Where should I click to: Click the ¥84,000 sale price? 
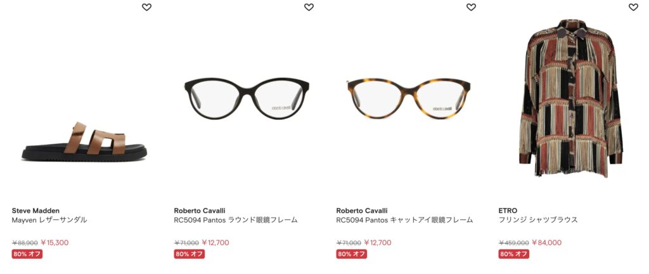click(546, 243)
